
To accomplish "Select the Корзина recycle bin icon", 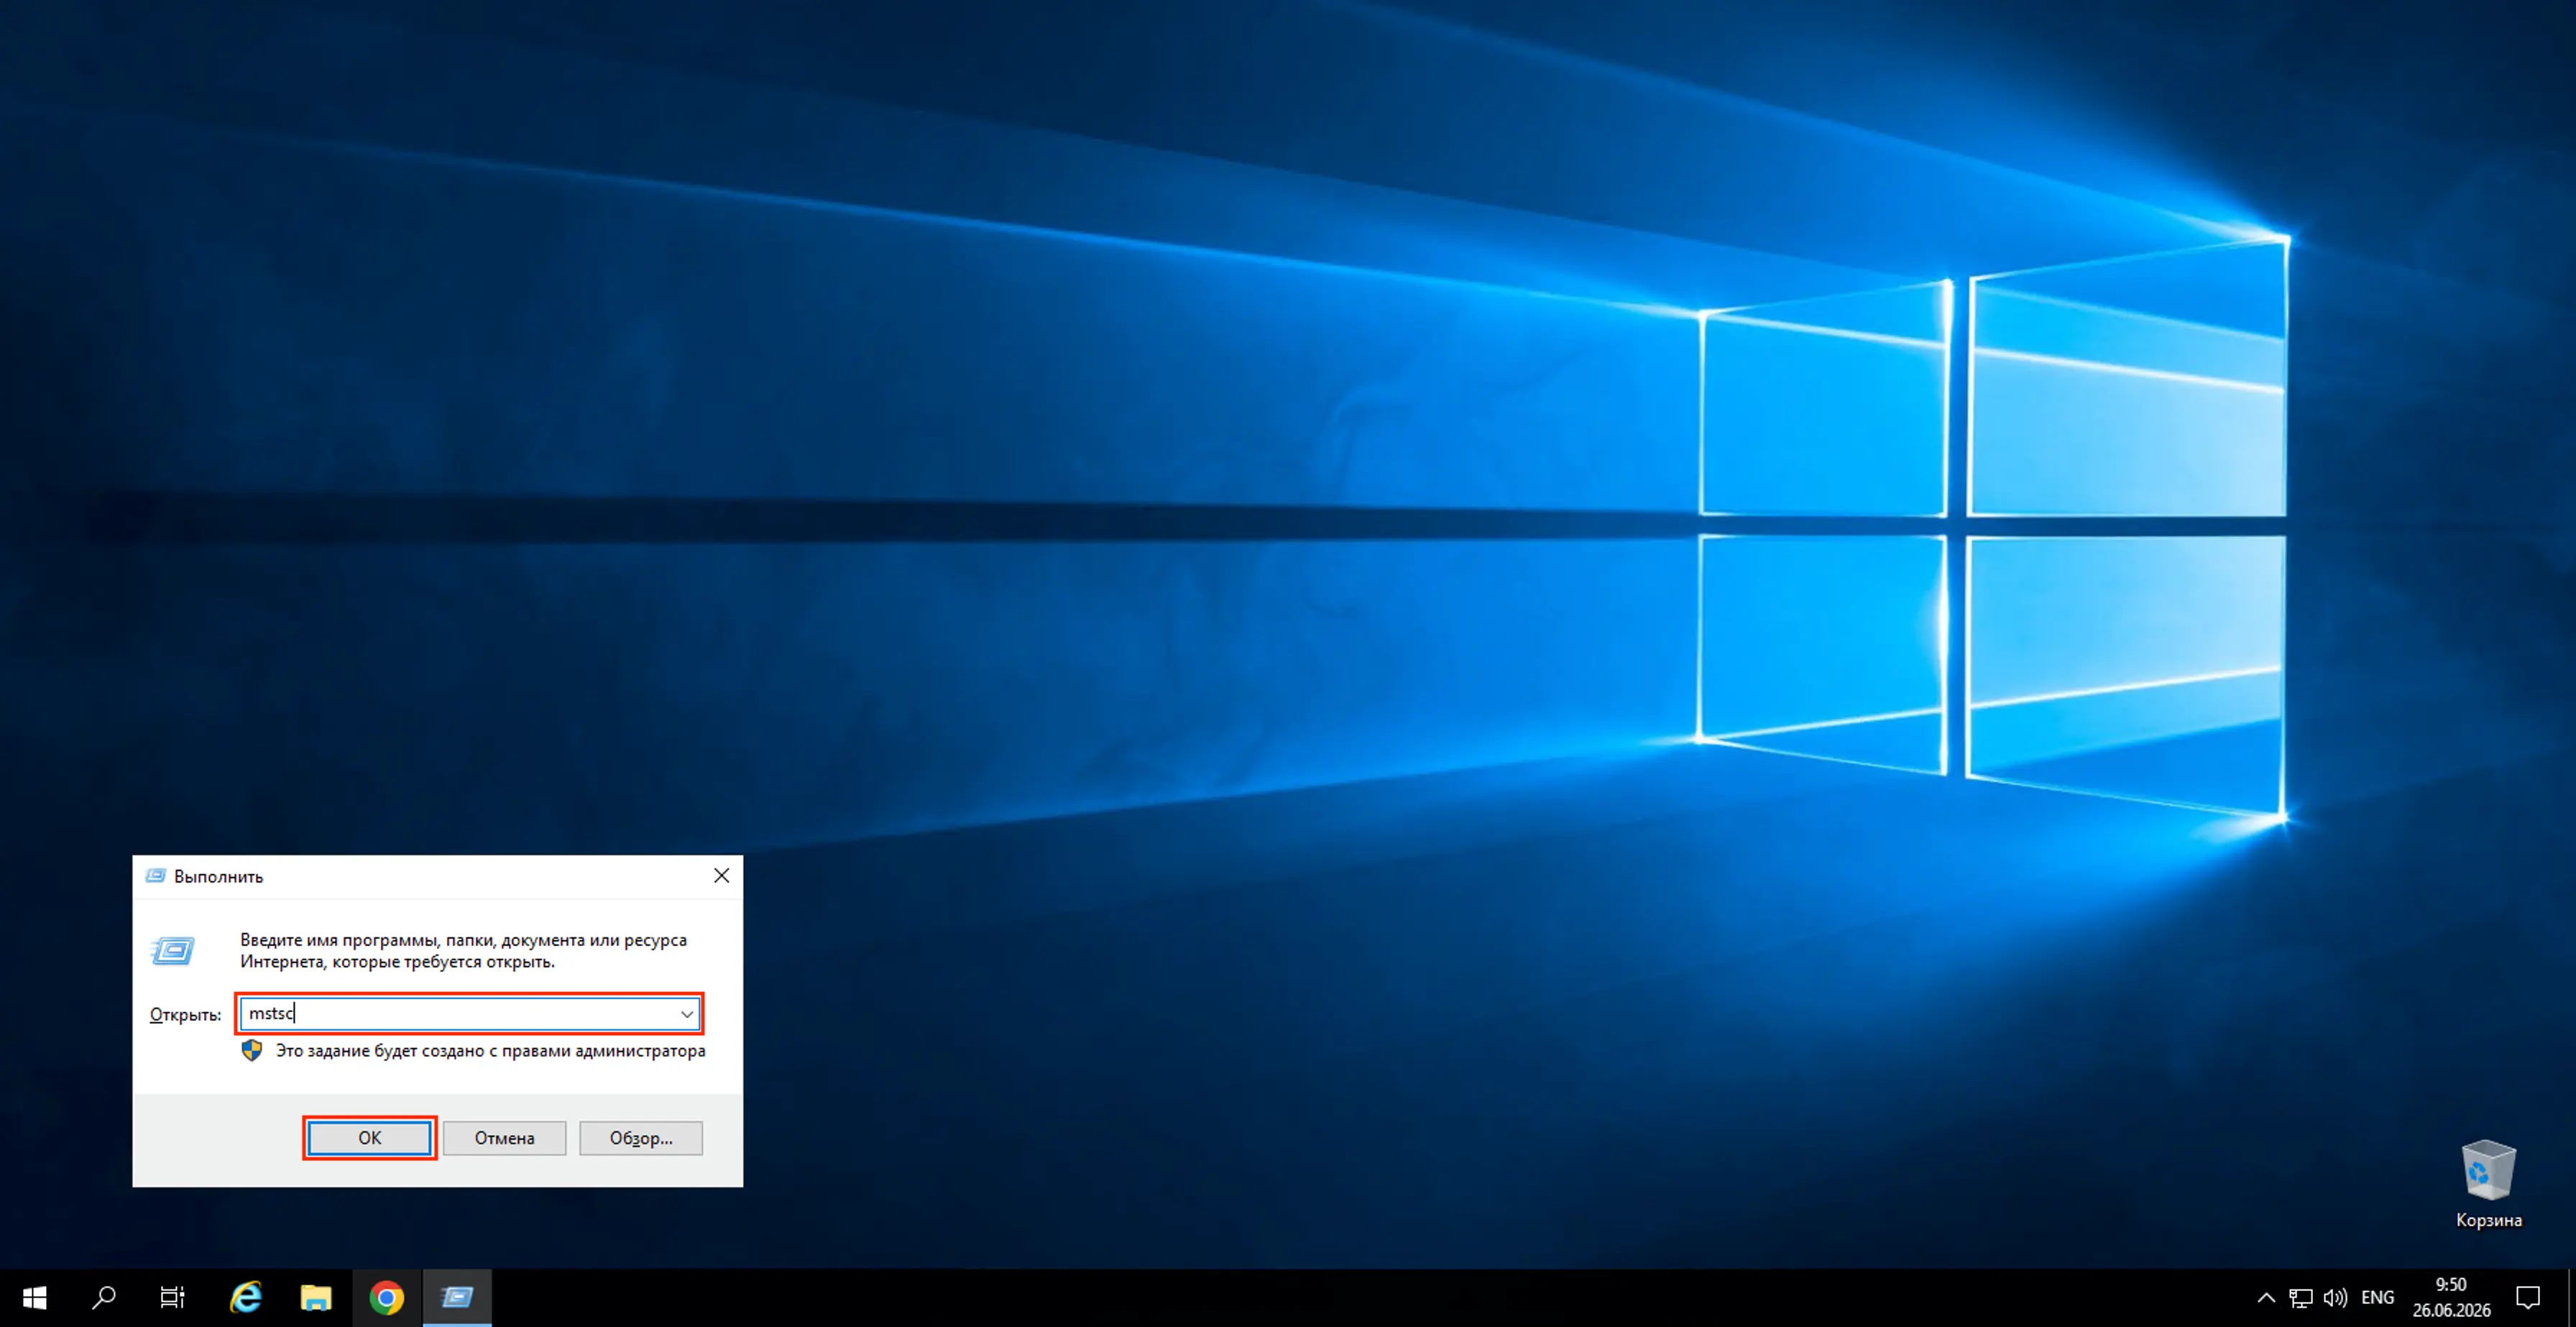I will tap(2488, 1184).
